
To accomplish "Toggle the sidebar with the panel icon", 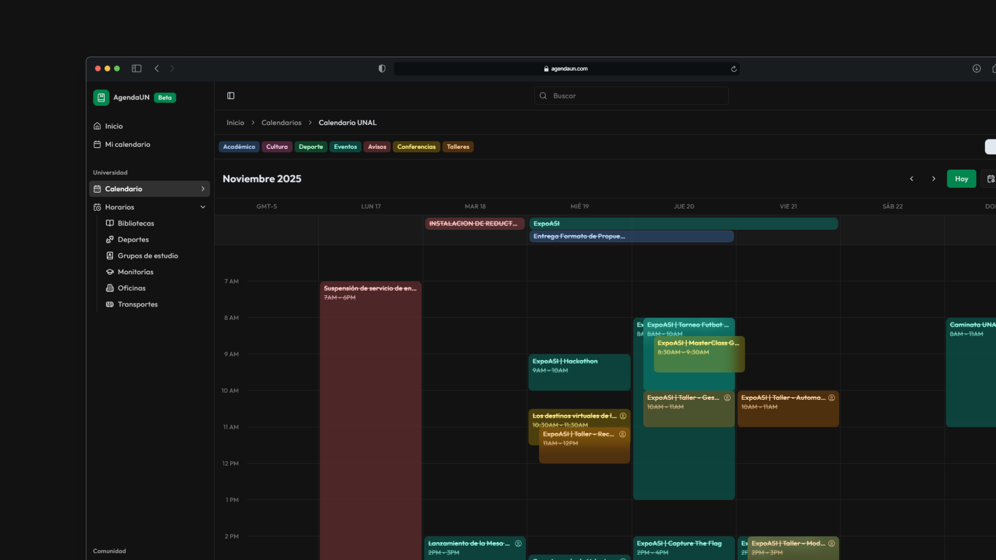I will point(230,95).
